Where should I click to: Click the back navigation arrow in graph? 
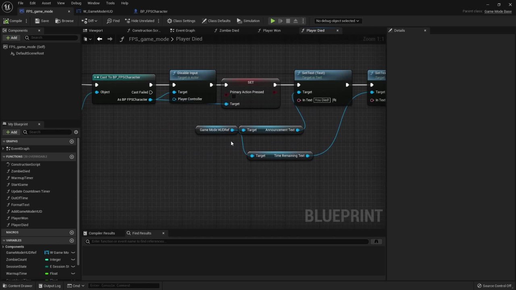(x=100, y=39)
